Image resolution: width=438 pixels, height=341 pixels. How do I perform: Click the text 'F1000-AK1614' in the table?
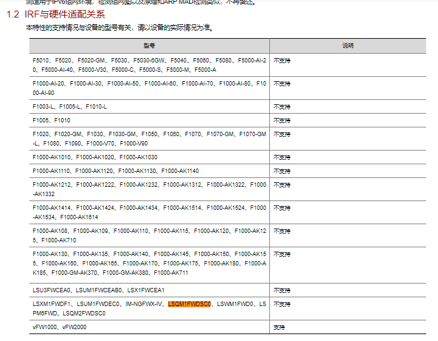(79, 217)
